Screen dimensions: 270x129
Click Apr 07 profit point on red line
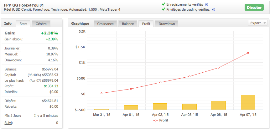[x=248, y=53]
